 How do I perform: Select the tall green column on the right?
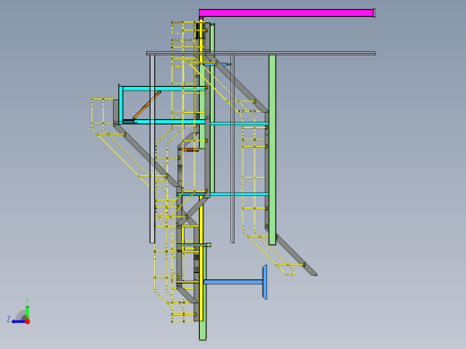coord(272,149)
